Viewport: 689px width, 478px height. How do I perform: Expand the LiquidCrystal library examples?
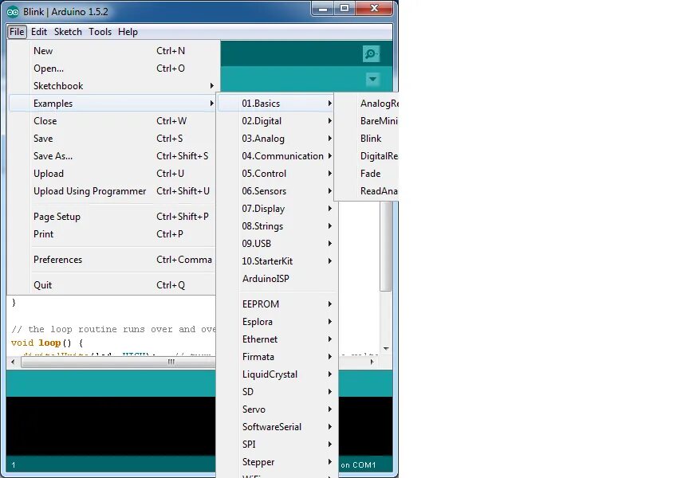point(277,375)
